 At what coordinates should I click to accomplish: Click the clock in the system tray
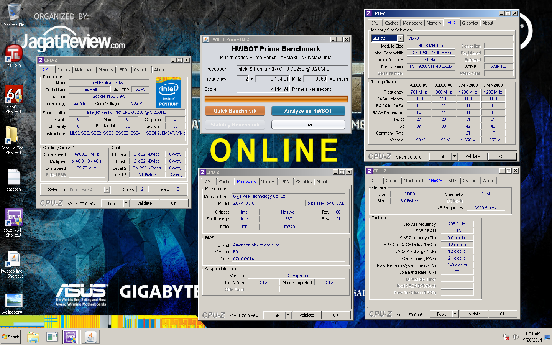pyautogui.click(x=532, y=337)
